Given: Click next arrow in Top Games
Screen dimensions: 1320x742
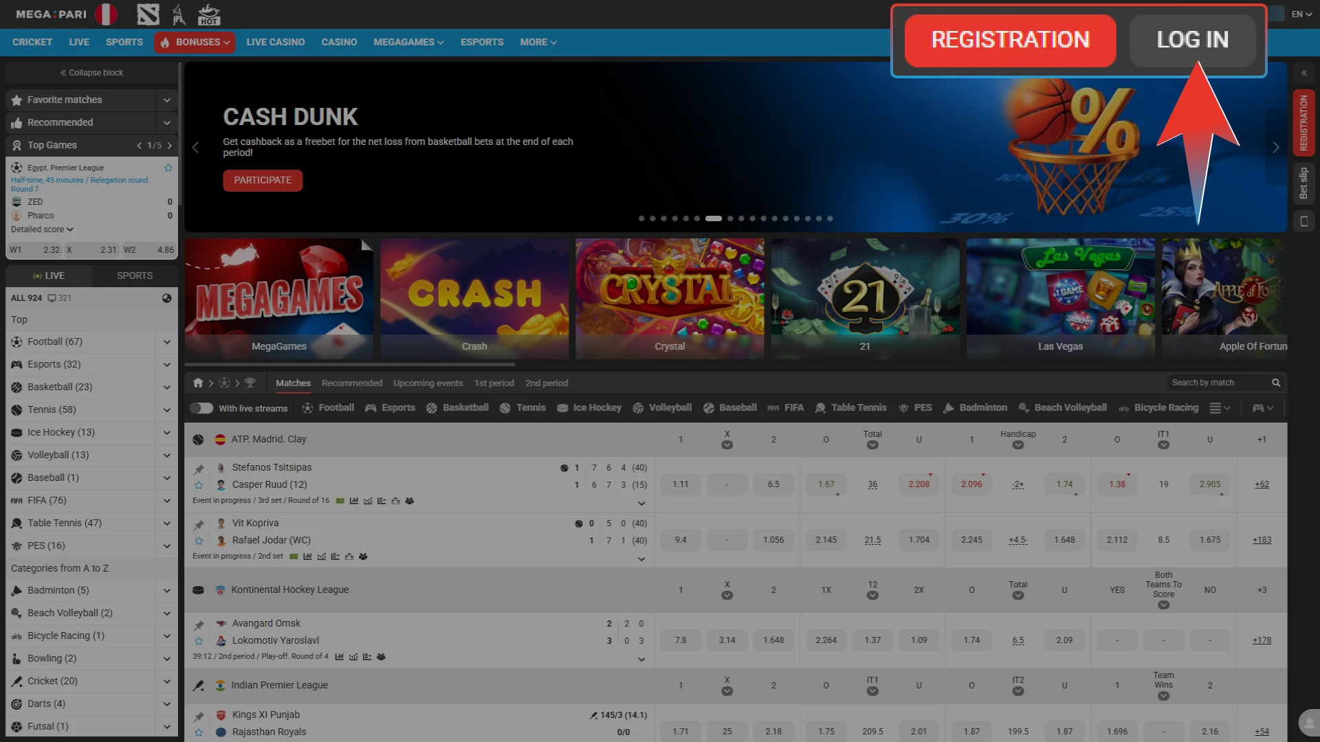Looking at the screenshot, I should coord(170,146).
